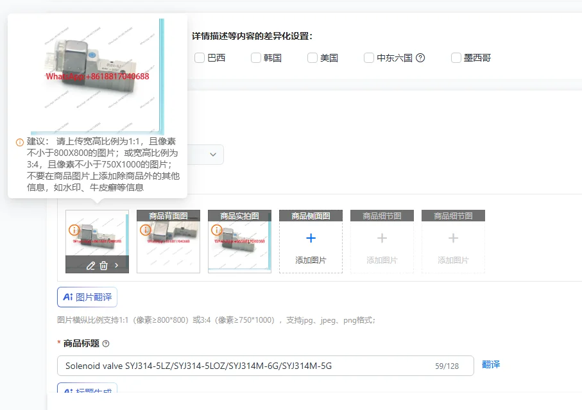The height and width of the screenshot is (410, 582).
Task: Delete the first product image with trash icon
Action: (x=103, y=266)
